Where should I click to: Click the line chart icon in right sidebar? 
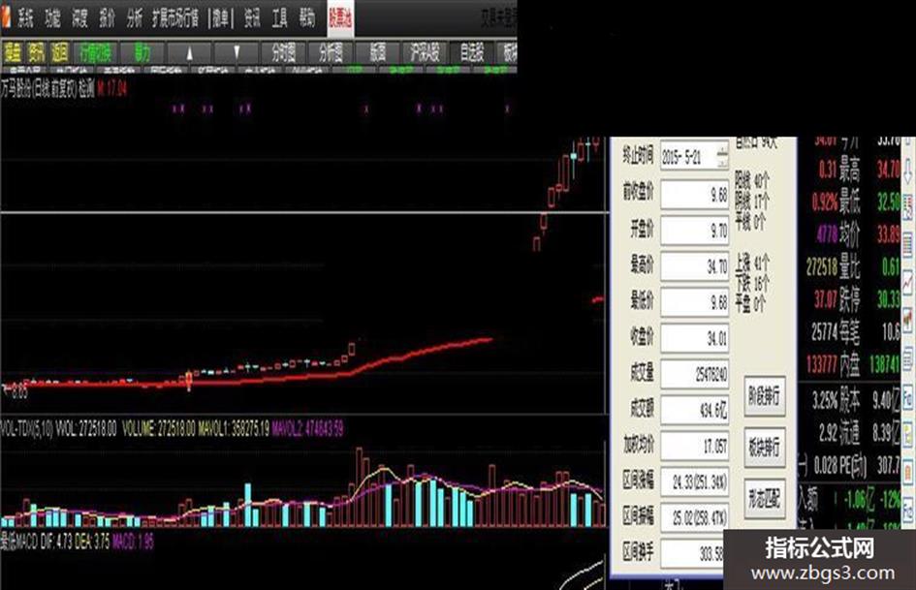[908, 284]
